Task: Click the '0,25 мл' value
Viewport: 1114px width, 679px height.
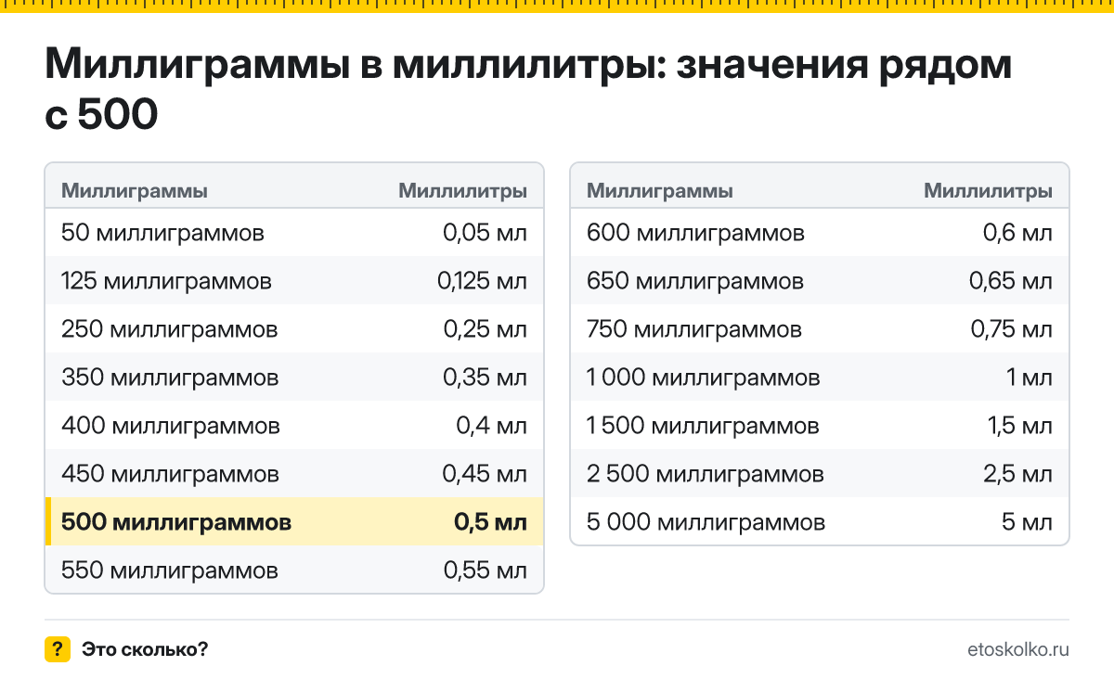Action: click(486, 329)
